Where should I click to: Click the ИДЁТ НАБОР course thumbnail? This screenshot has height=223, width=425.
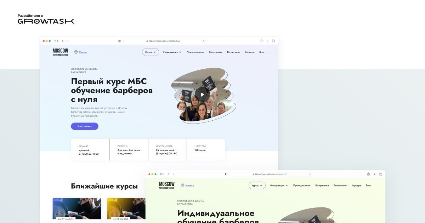click(x=76, y=209)
